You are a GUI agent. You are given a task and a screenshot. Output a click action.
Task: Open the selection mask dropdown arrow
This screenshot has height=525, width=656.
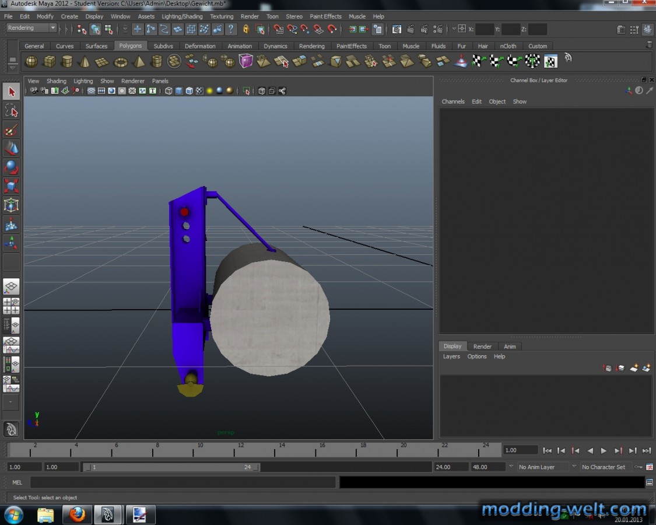coord(125,29)
